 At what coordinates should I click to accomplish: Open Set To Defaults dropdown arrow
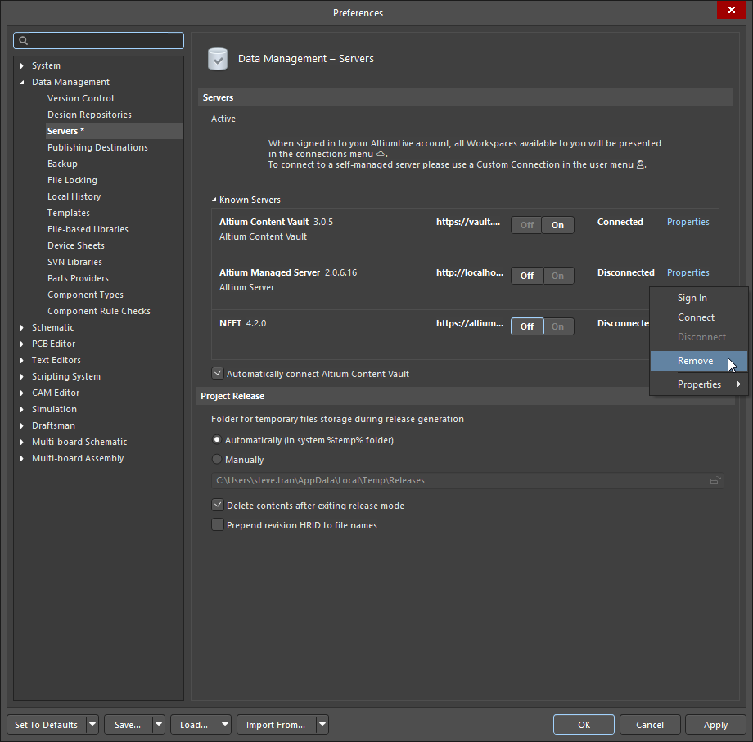pos(92,724)
